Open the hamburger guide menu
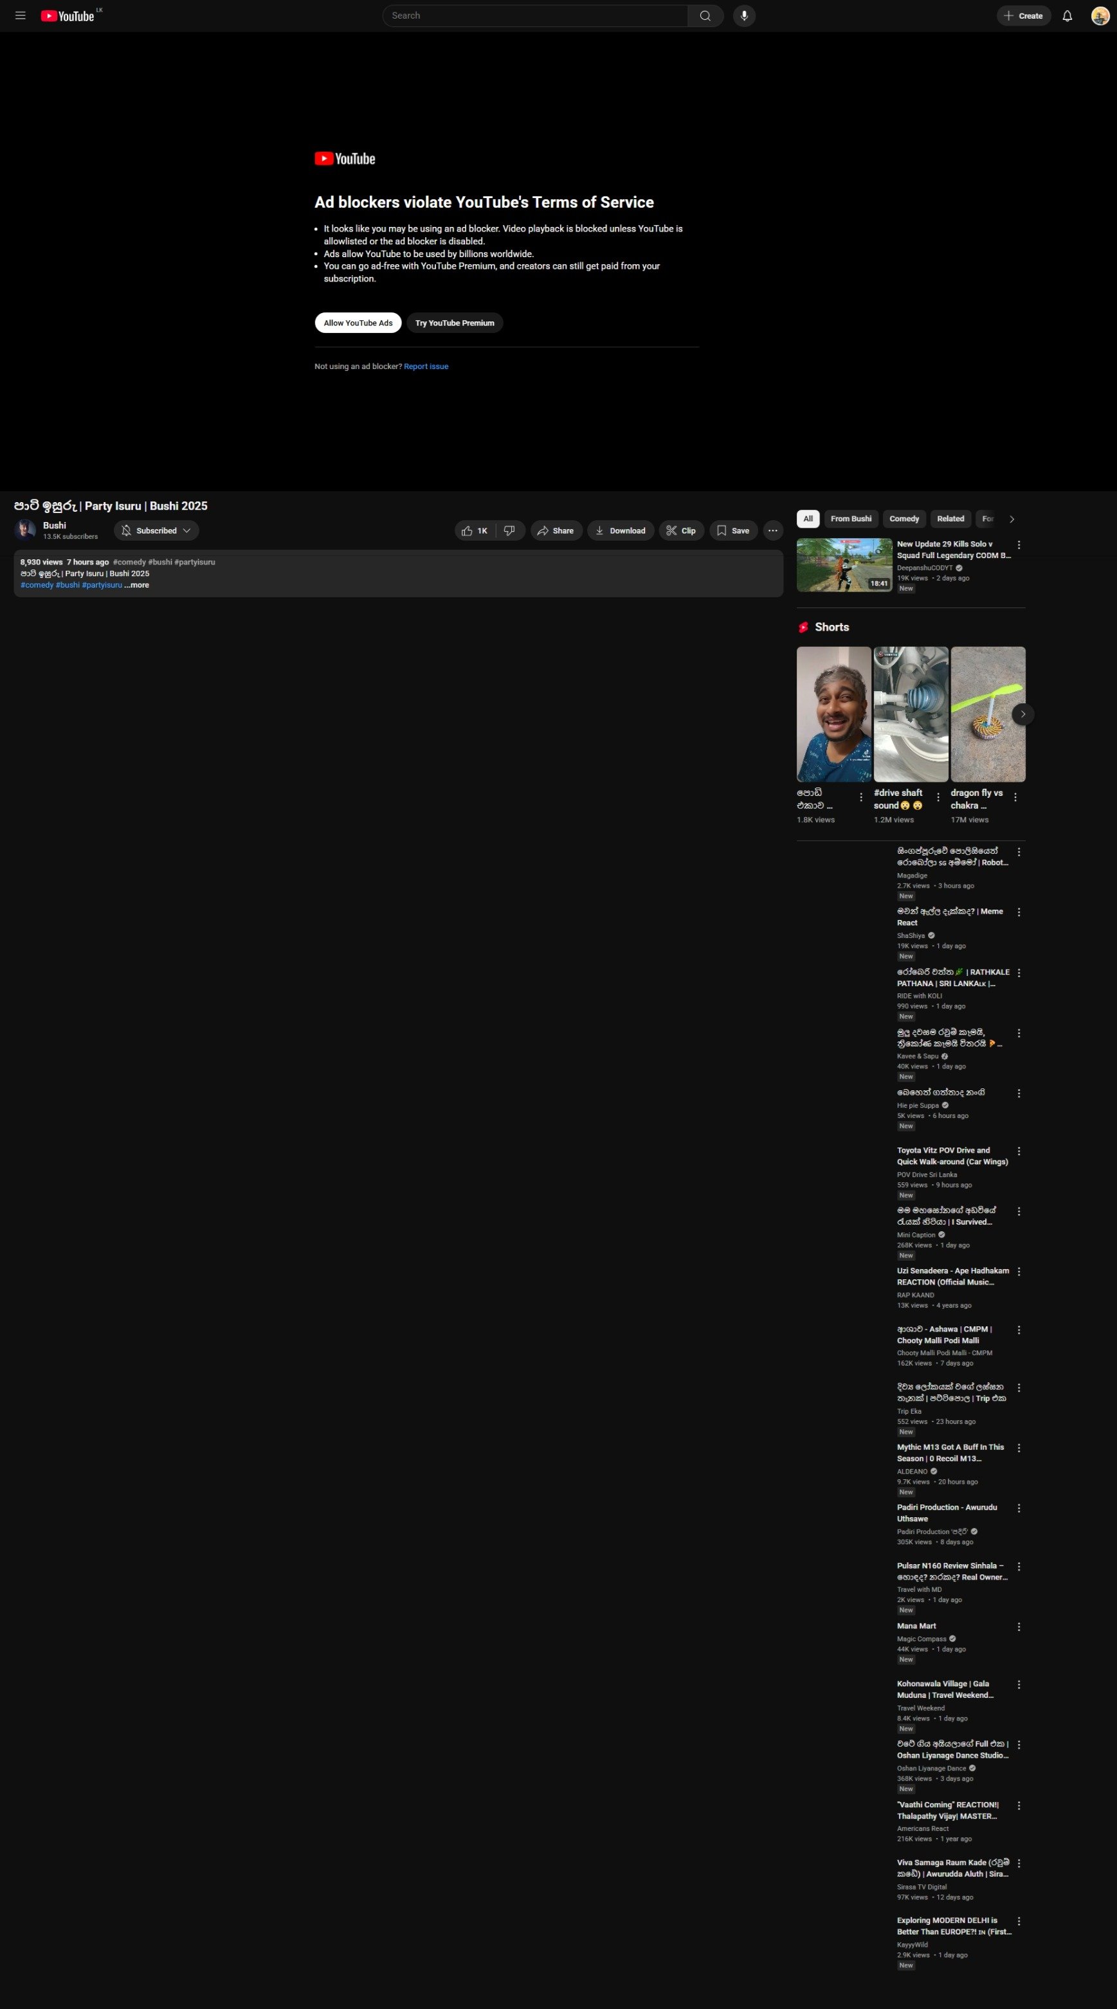The height and width of the screenshot is (2009, 1117). (21, 15)
